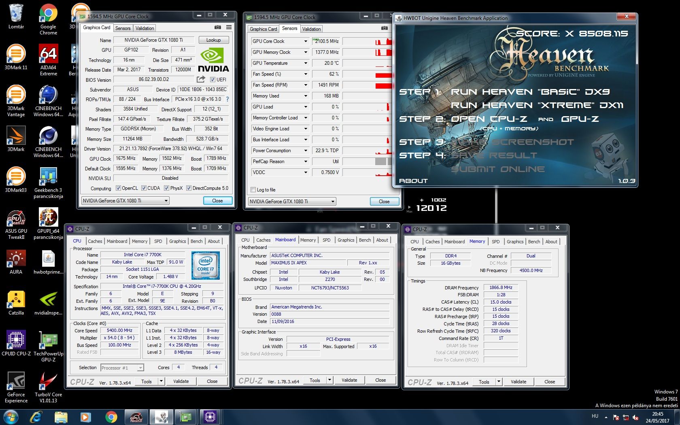Expand the GPU Temperature sensor dropdown
Screen dimensions: 680x425
(306, 63)
